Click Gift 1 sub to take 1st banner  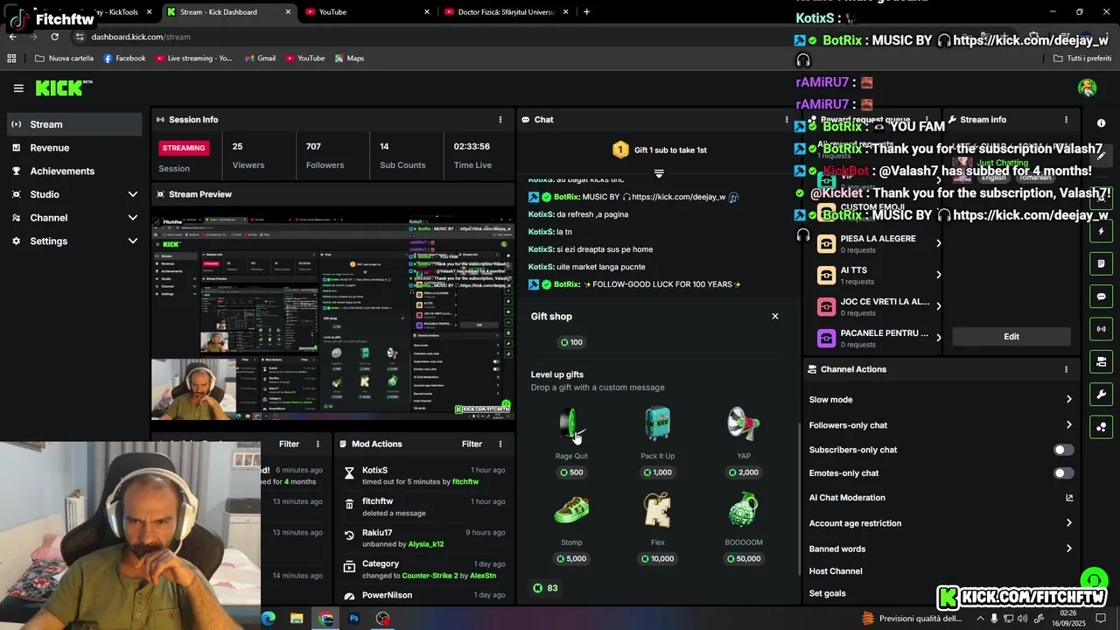point(659,150)
